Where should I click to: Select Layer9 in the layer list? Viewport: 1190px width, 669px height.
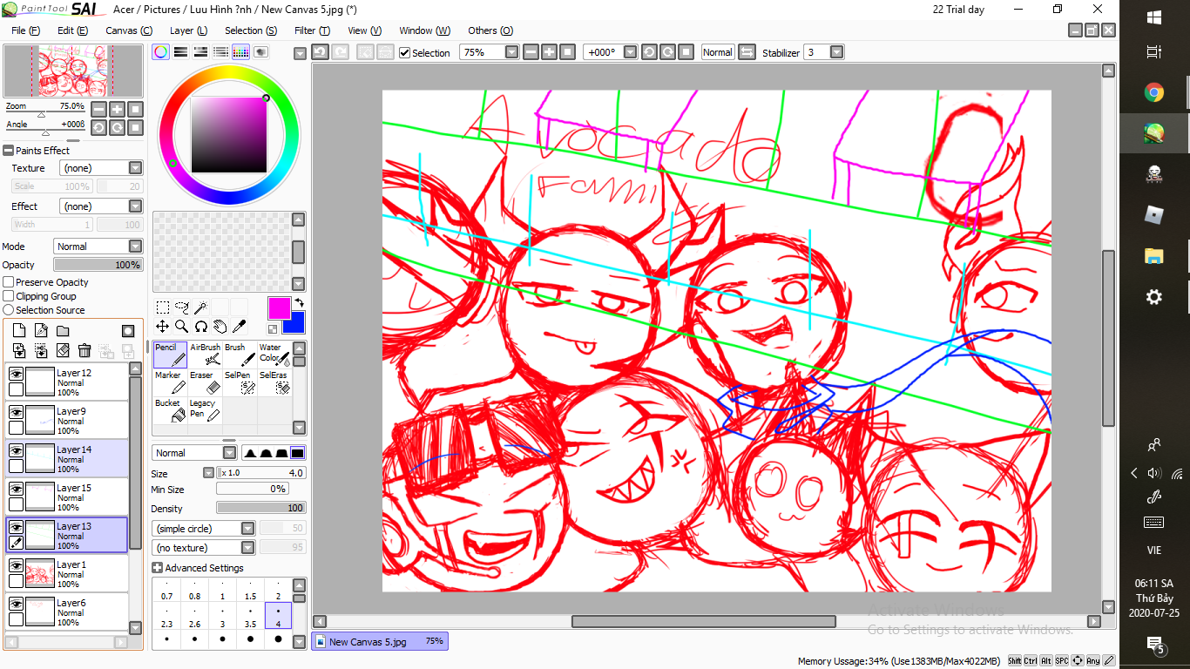tap(68, 421)
